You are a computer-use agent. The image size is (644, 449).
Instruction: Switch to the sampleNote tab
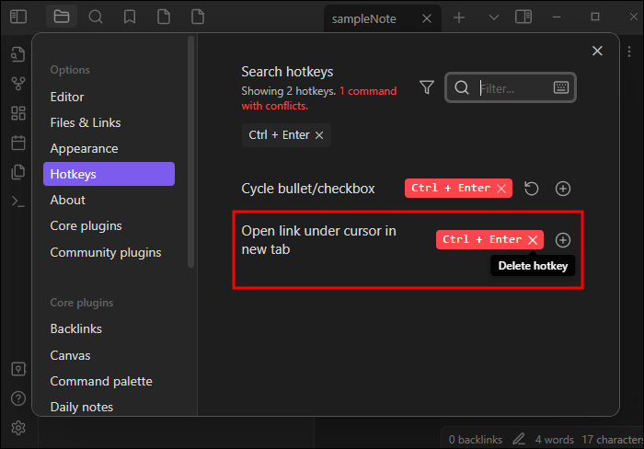coord(364,18)
